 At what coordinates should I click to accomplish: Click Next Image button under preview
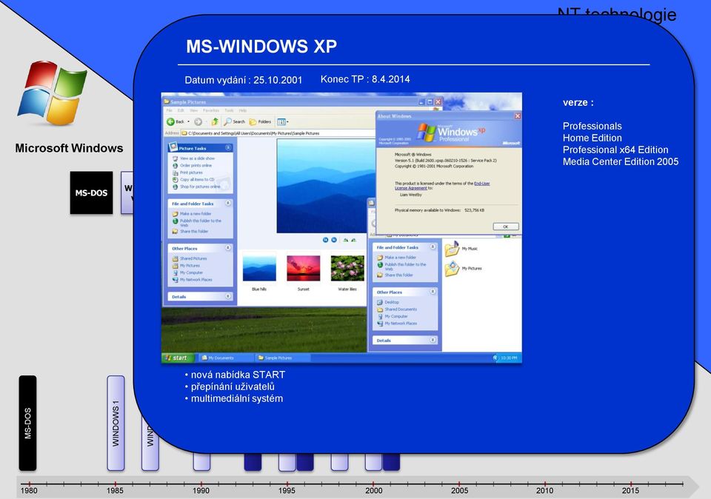(334, 240)
